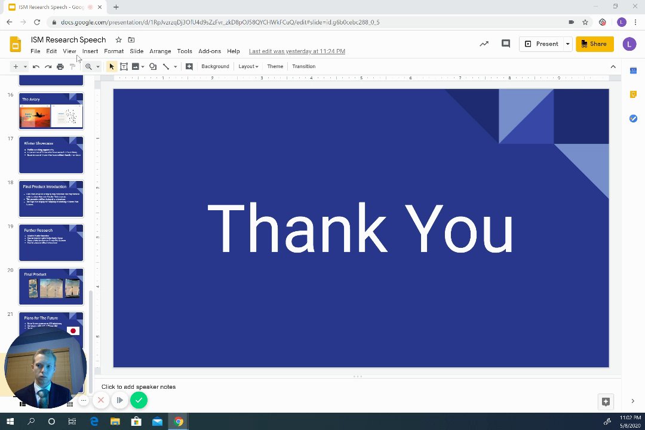Screen dimensions: 645x430
Task: Select slide 20 Final Product thumbnail
Action: pos(51,287)
